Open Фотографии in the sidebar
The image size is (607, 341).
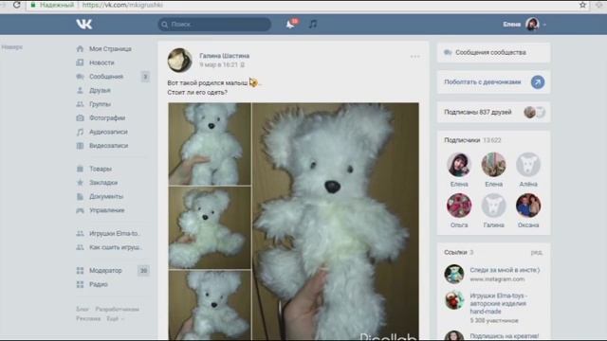point(107,117)
